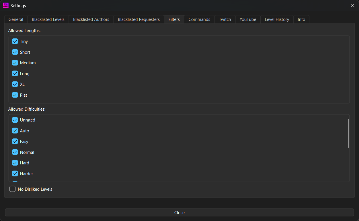359x221 pixels.
Task: Switch to Blacklisted Requesters tab
Action: (139, 19)
